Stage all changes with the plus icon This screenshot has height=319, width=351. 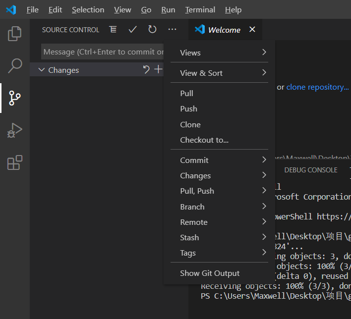(158, 69)
